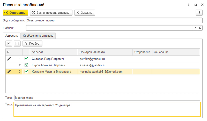Image resolution: width=207 pixels, height=121 pixels.
Task: Click the Вид сообщения field
Action: tap(112, 20)
